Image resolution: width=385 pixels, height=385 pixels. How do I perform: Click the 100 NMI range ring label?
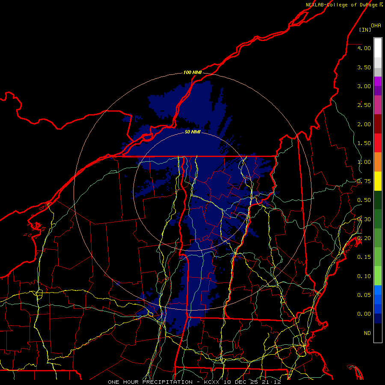(x=192, y=72)
